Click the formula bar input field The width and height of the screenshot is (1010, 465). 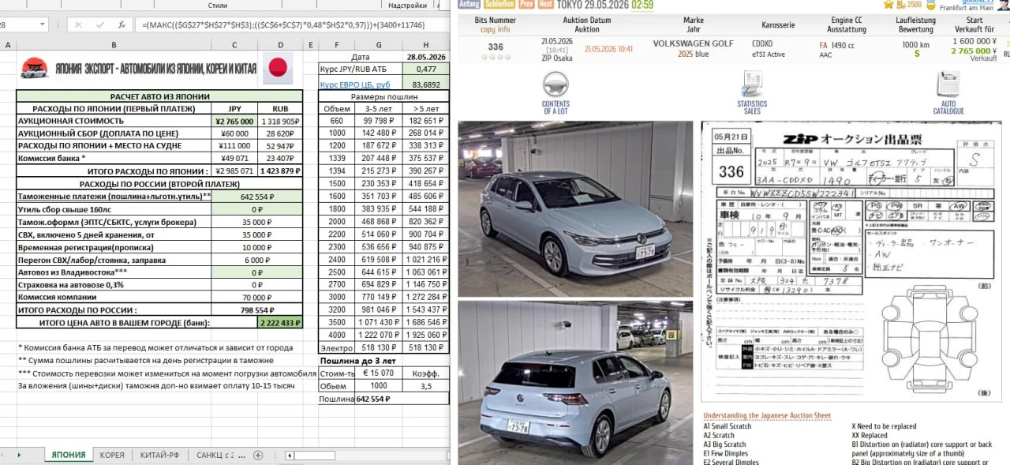pos(292,25)
